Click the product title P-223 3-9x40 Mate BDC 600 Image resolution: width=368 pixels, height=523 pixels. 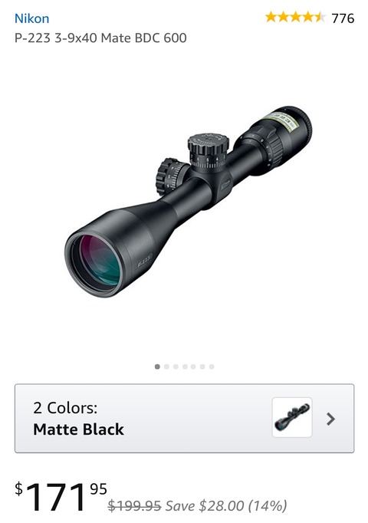click(100, 38)
